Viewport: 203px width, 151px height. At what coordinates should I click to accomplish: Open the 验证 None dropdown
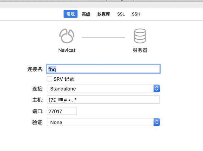point(103,122)
